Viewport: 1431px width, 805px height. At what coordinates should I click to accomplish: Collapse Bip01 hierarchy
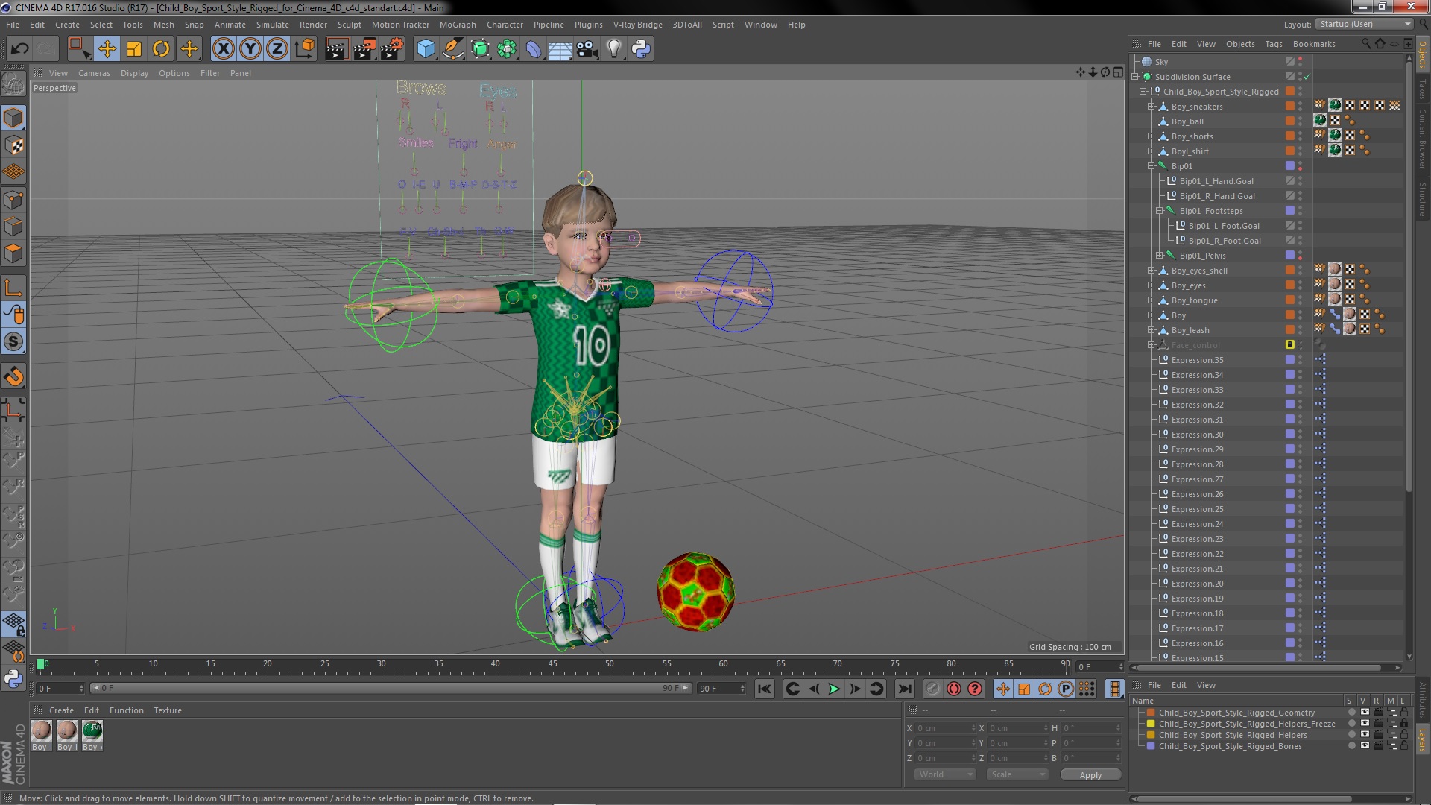click(x=1152, y=166)
